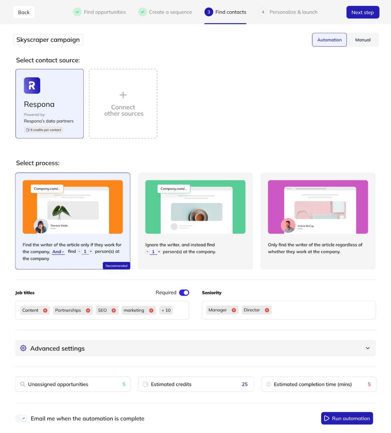391x433 pixels.
Task: Toggle 'Email me when the automation is complete'
Action: point(21,418)
